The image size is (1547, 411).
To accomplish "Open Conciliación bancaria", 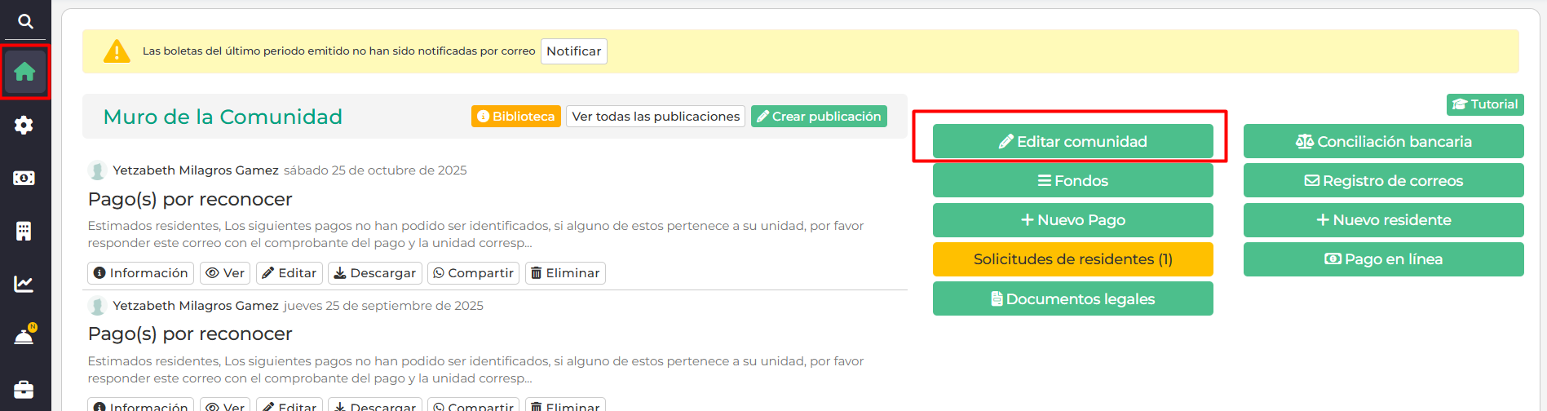I will 1383,142.
